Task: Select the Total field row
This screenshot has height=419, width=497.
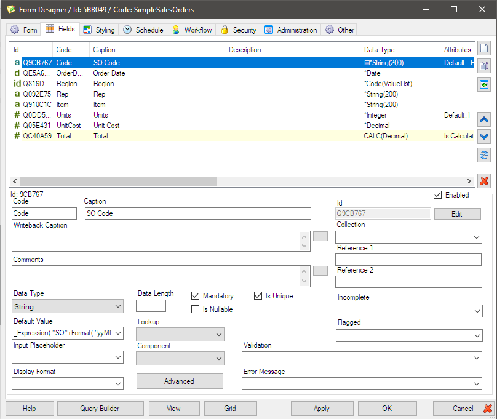Action: (x=100, y=136)
